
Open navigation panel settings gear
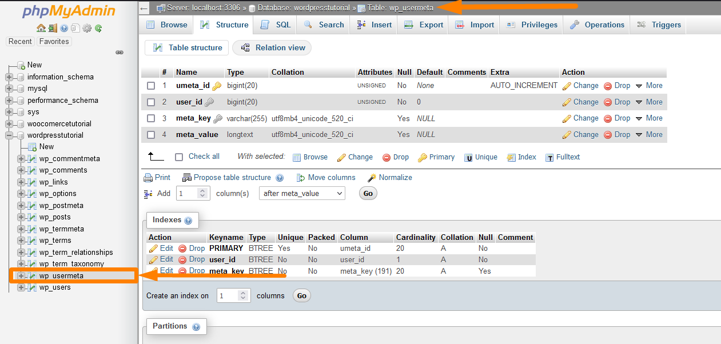(87, 28)
